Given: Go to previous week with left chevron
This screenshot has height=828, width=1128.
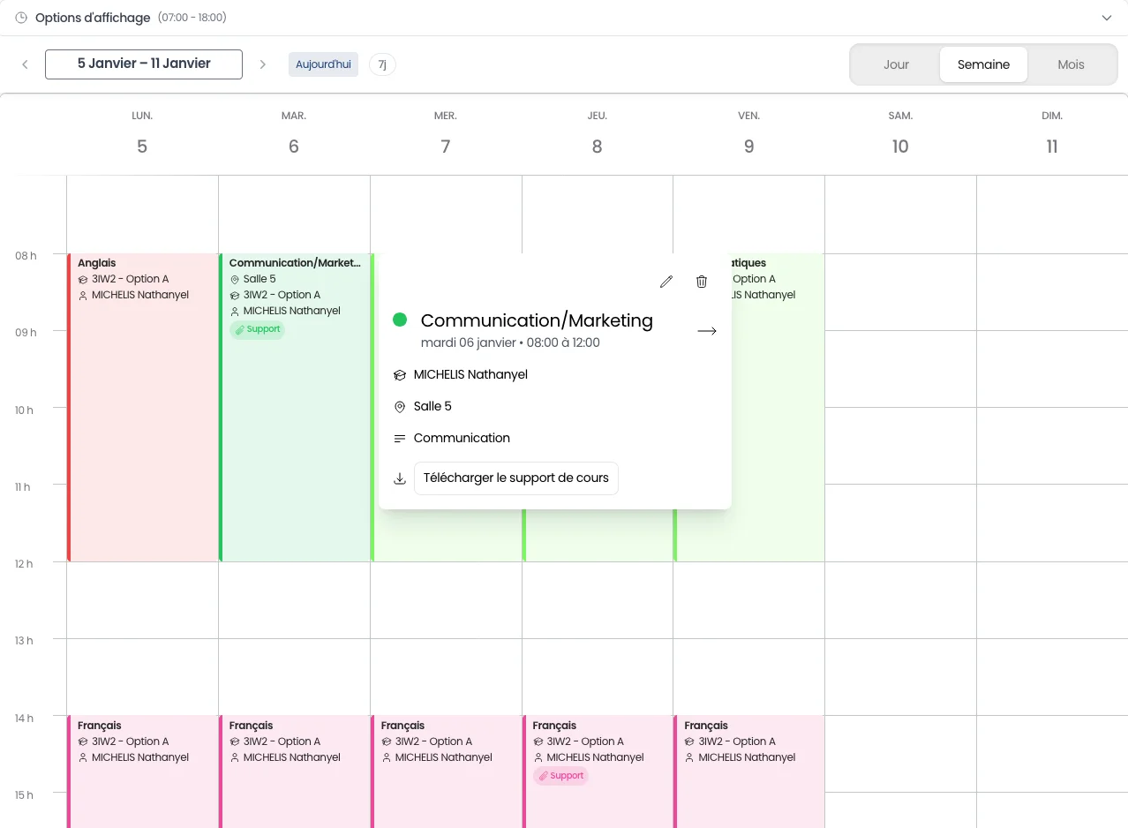Looking at the screenshot, I should 25,64.
